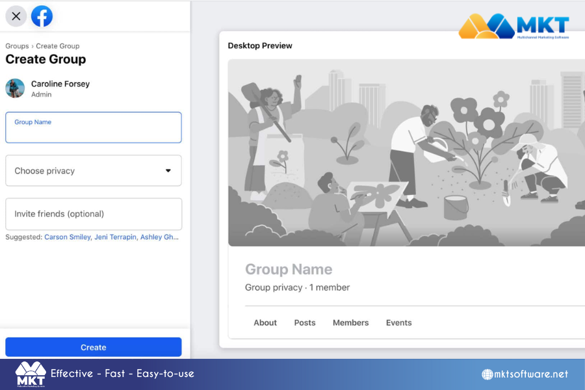This screenshot has width=585, height=390.
Task: Click the 'Group privacy · 1 member' text
Action: 297,287
